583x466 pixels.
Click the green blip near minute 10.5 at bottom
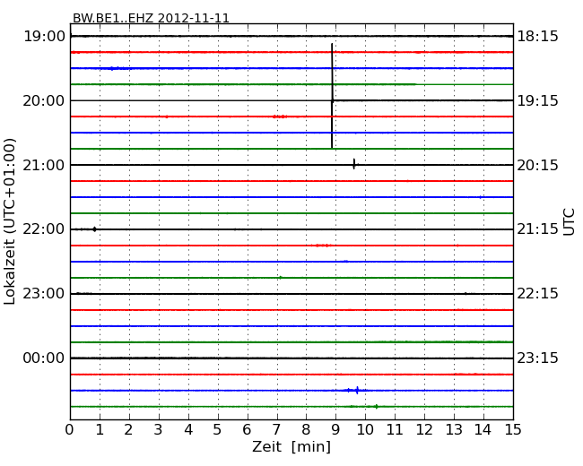pyautogui.click(x=377, y=407)
